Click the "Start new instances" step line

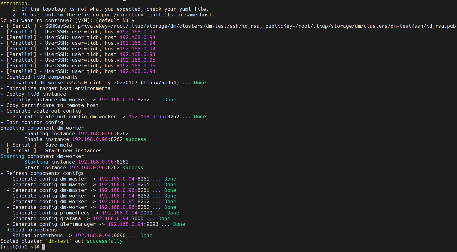pyautogui.click(x=51, y=151)
